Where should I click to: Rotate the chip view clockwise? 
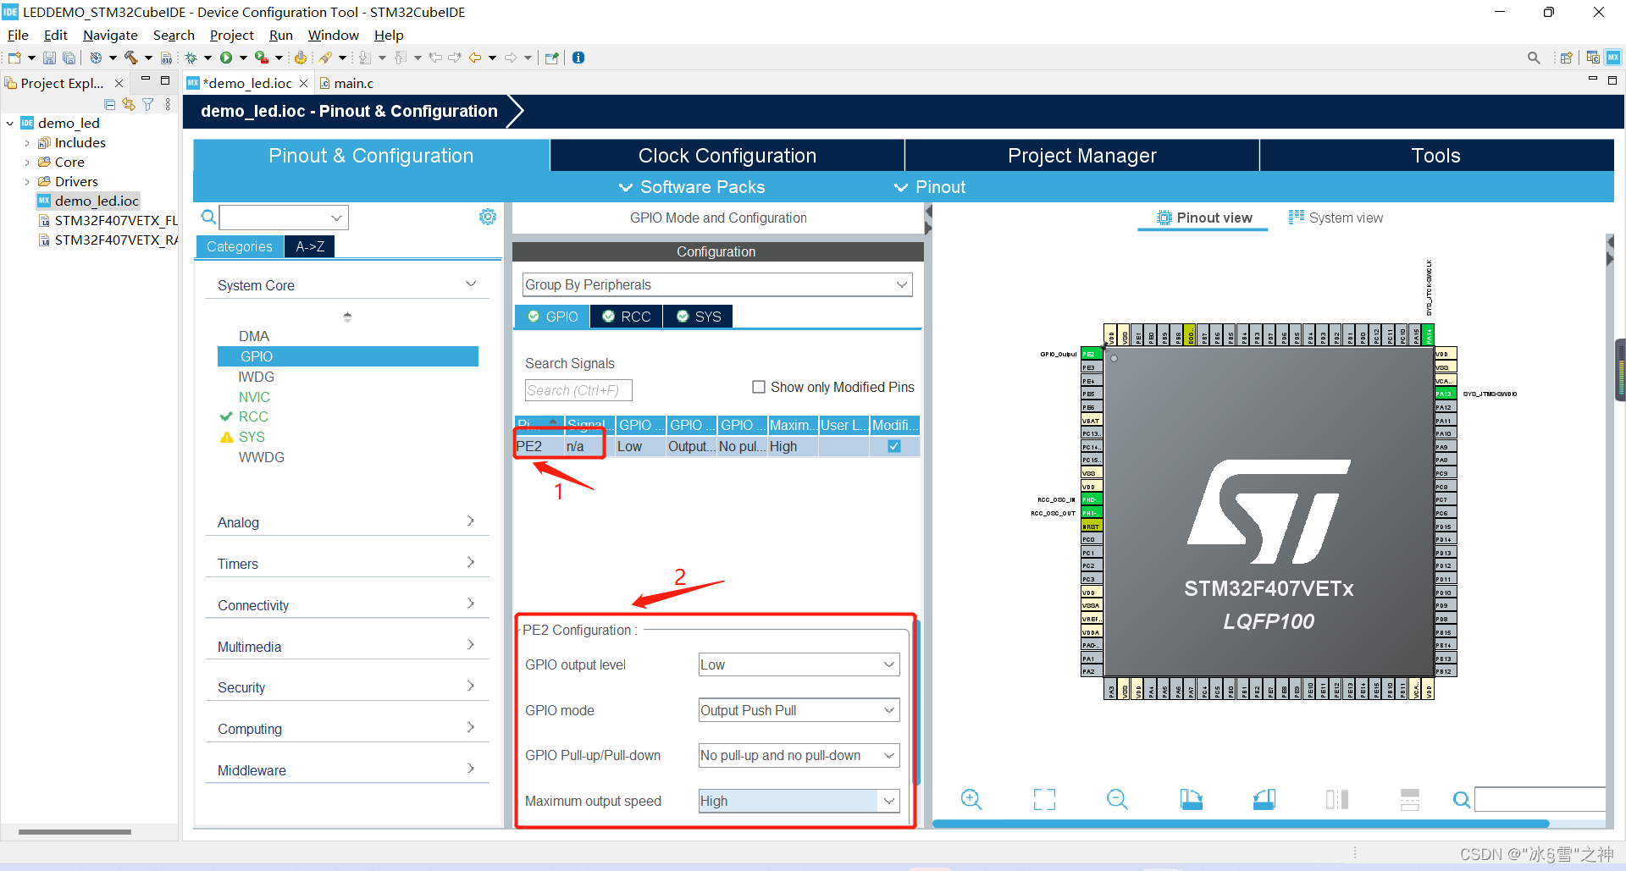point(1190,799)
